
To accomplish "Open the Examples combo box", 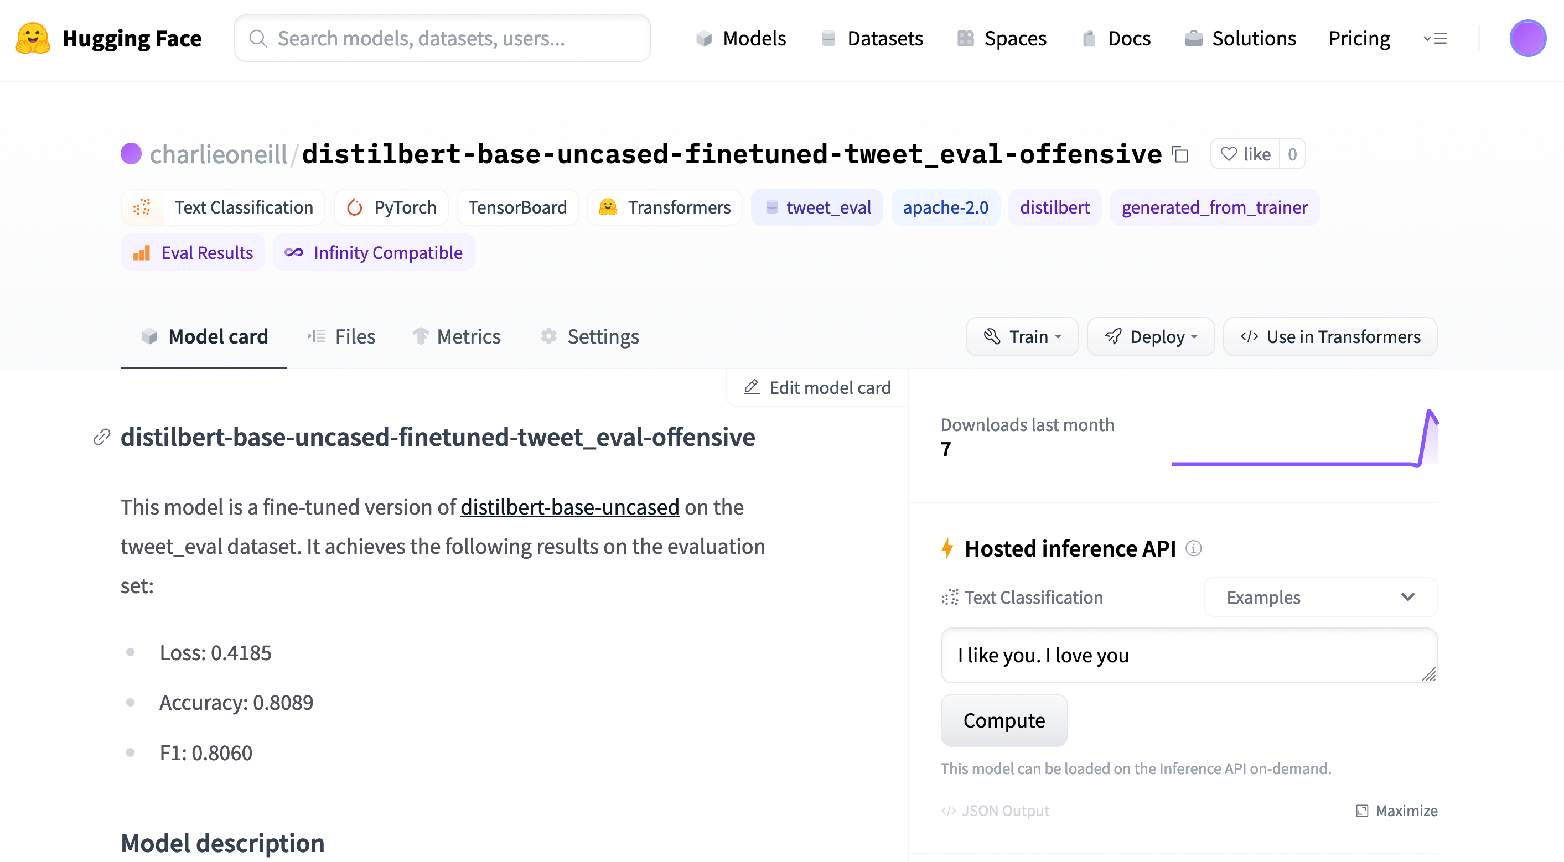I will [x=1320, y=598].
